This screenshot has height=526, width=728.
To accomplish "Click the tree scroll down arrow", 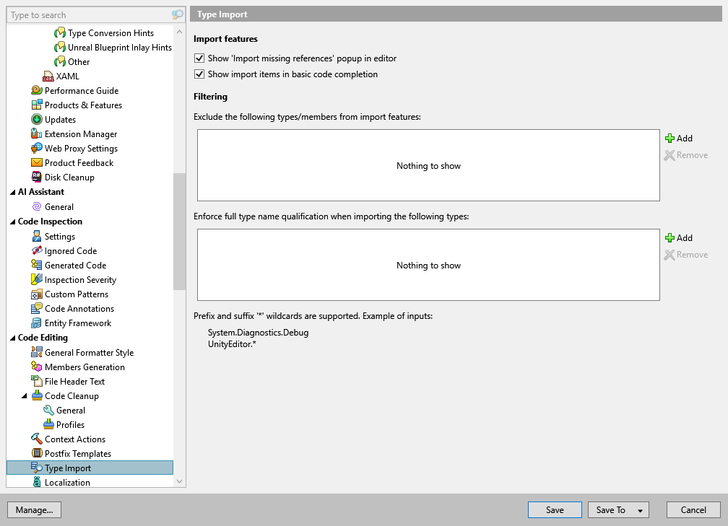I will point(179,481).
